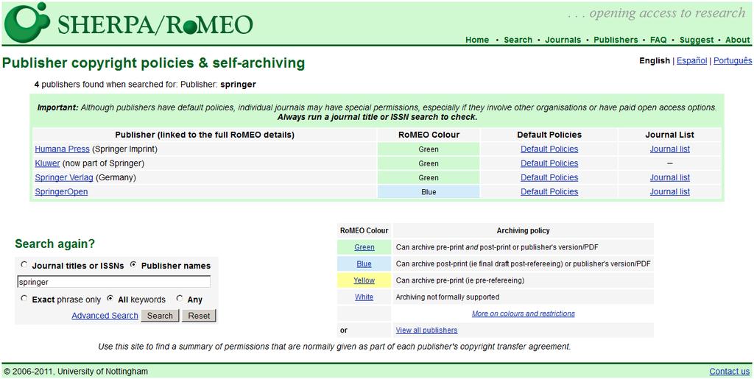
Task: Open Search in top navigation
Action: click(518, 40)
